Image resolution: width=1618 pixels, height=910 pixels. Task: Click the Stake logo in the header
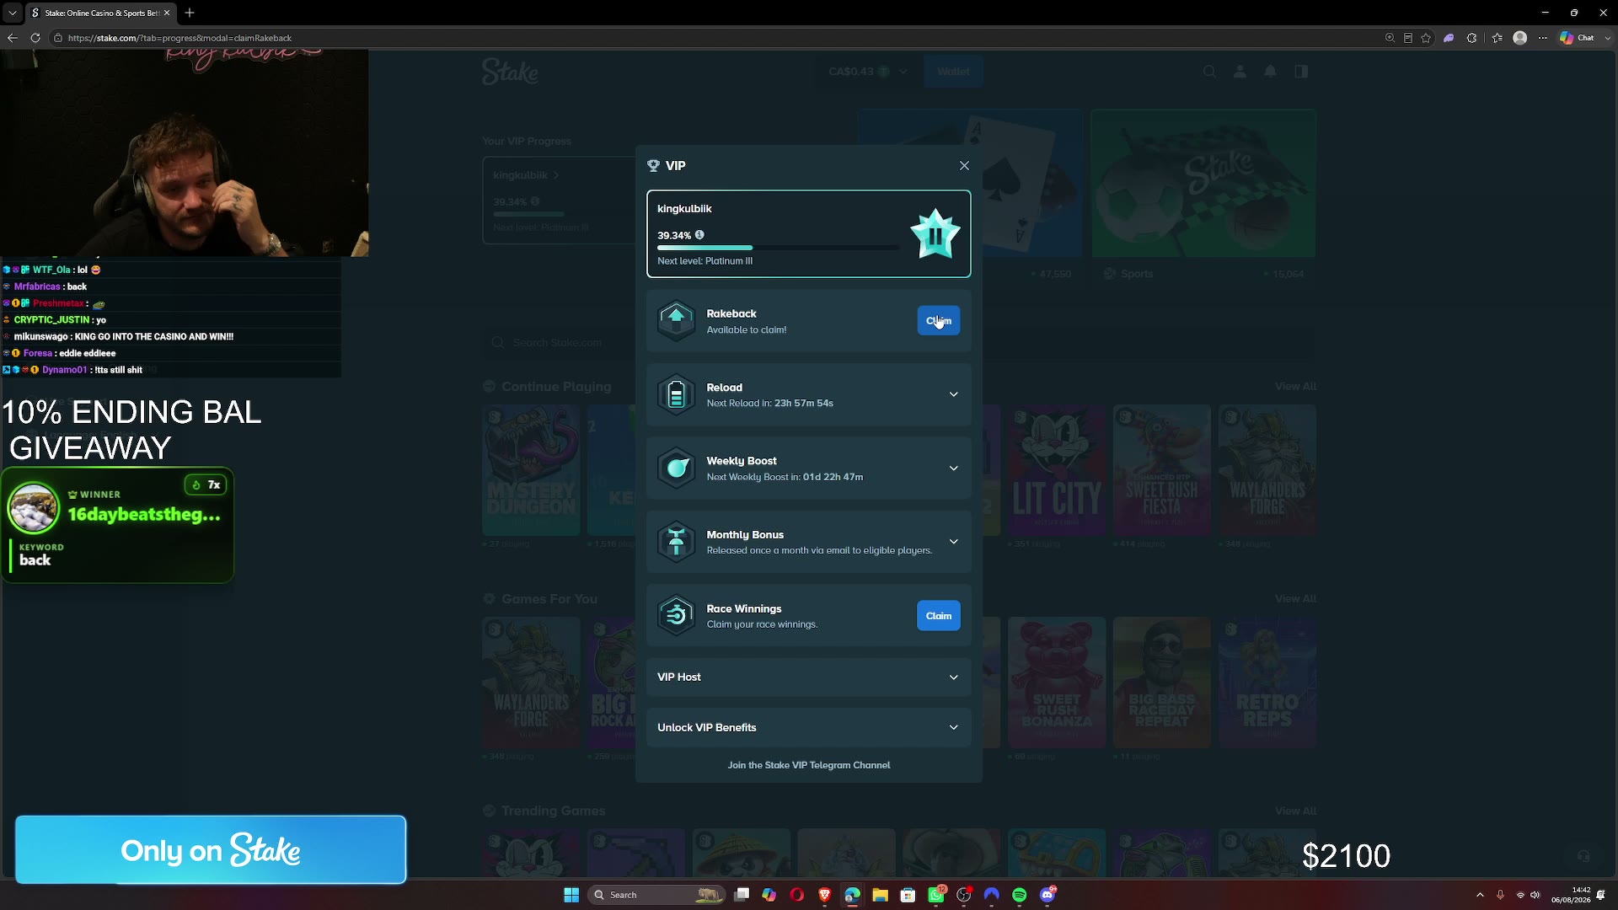tap(510, 72)
